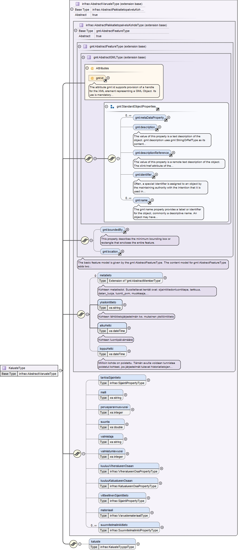Click sequence icon leading to gml:StandardObjectProperties

pyautogui.click(x=112, y=158)
